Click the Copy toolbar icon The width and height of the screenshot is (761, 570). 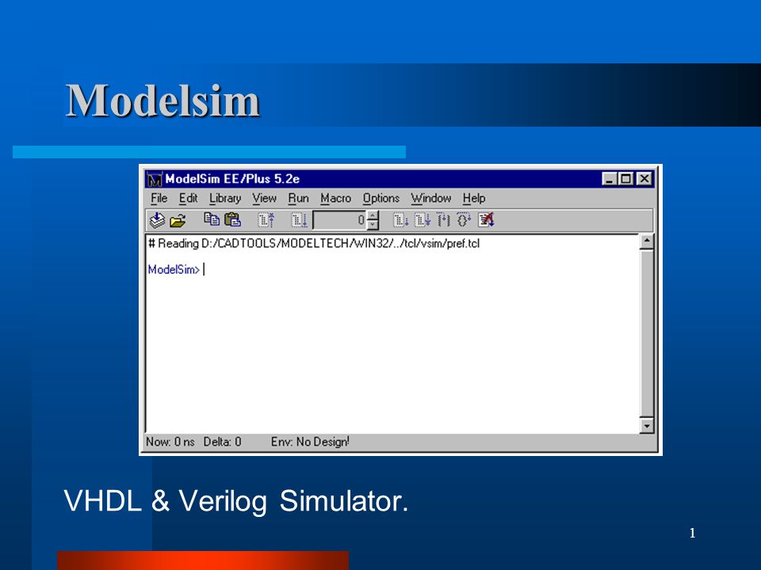click(x=212, y=219)
